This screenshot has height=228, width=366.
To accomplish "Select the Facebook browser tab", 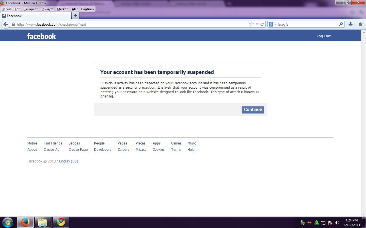I will pos(35,16).
